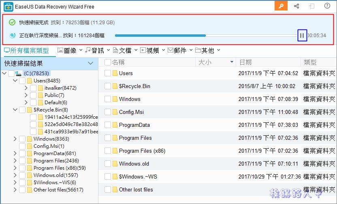
Task: Check the Config.Msi(1) checkbox in tree
Action: 22,146
